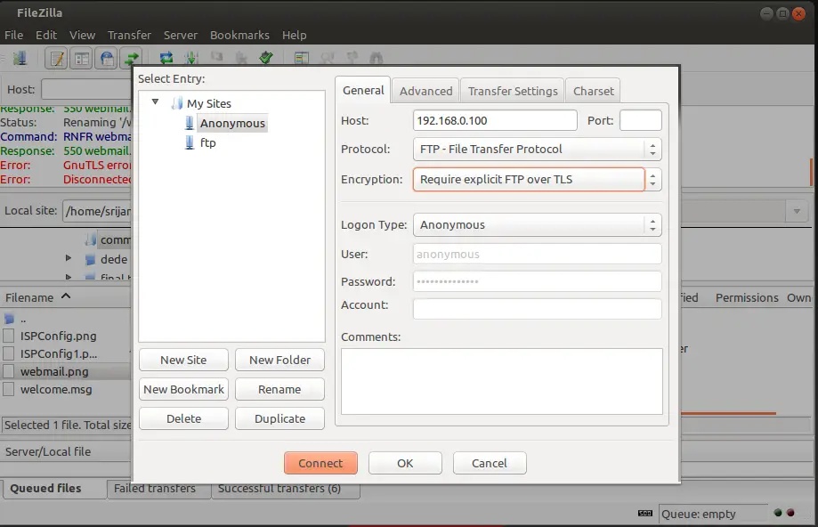Select the webmail.png file row
Image resolution: width=818 pixels, height=527 pixels.
65,371
